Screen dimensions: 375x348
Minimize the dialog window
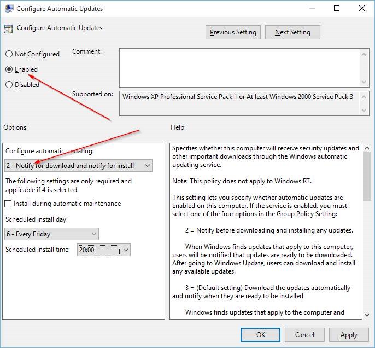coord(312,8)
